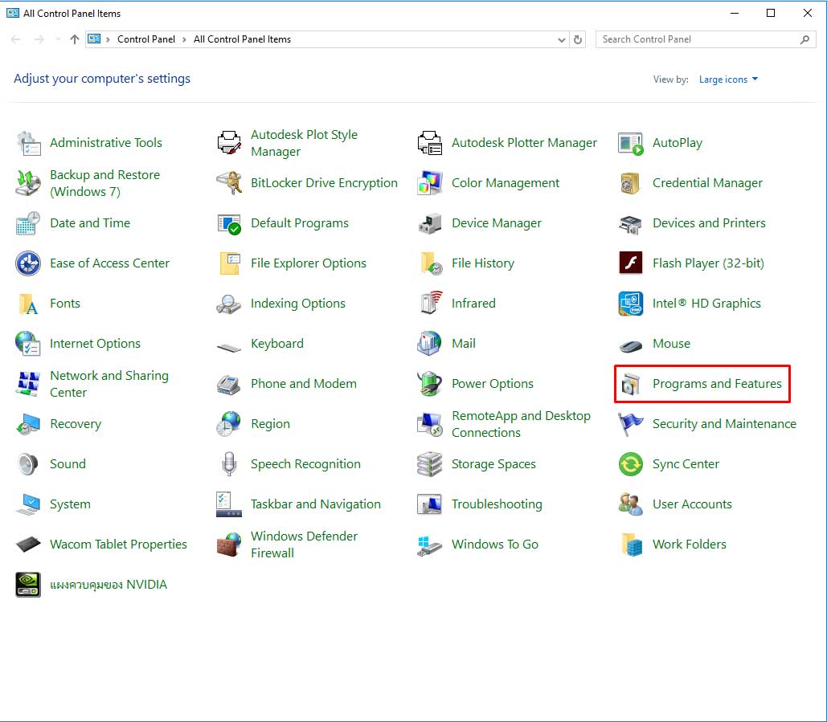Open the Windows Defender Firewall icon
The height and width of the screenshot is (722, 827).
pyautogui.click(x=229, y=545)
